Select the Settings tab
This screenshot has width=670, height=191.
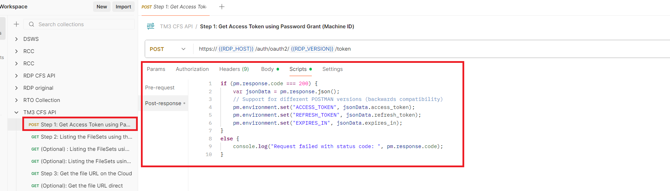(332, 69)
